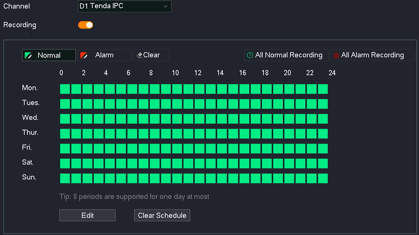Click Tuesday's block at hour 20
Image resolution: width=419 pixels, height=235 pixels.
pyautogui.click(x=289, y=104)
